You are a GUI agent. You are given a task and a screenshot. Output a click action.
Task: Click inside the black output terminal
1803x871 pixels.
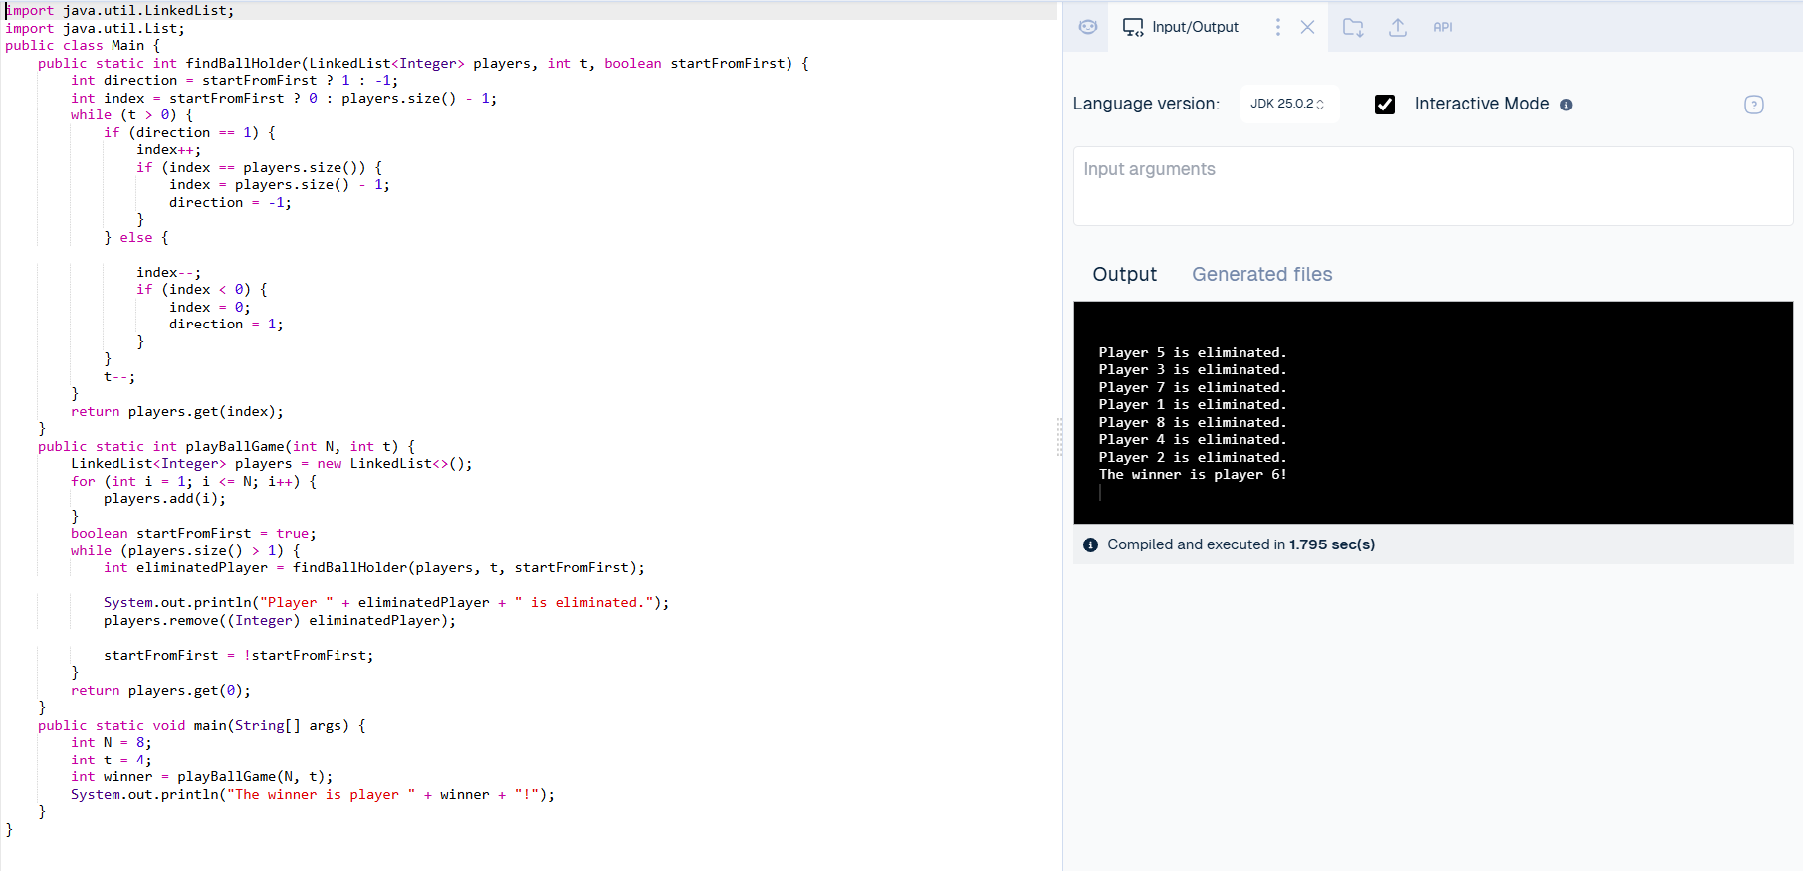[x=1433, y=412]
